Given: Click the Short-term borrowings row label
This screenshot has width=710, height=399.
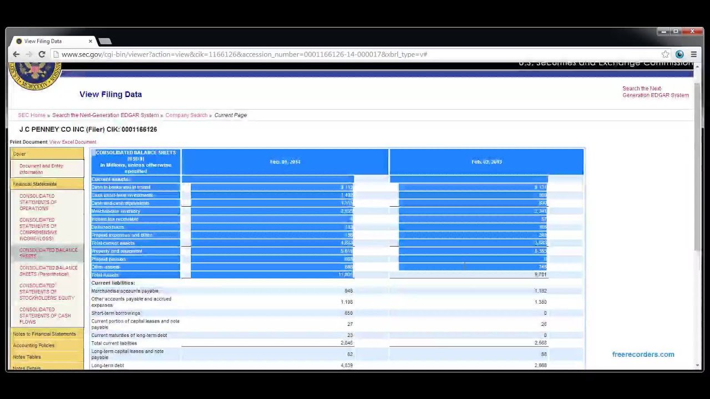Looking at the screenshot, I should pyautogui.click(x=116, y=313).
